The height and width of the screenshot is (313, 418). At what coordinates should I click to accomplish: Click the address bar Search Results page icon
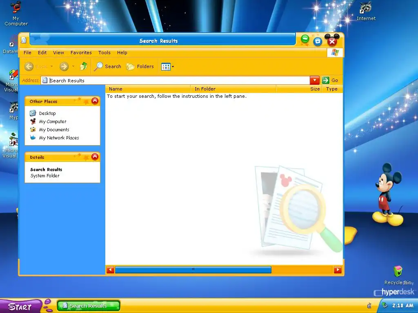(45, 80)
